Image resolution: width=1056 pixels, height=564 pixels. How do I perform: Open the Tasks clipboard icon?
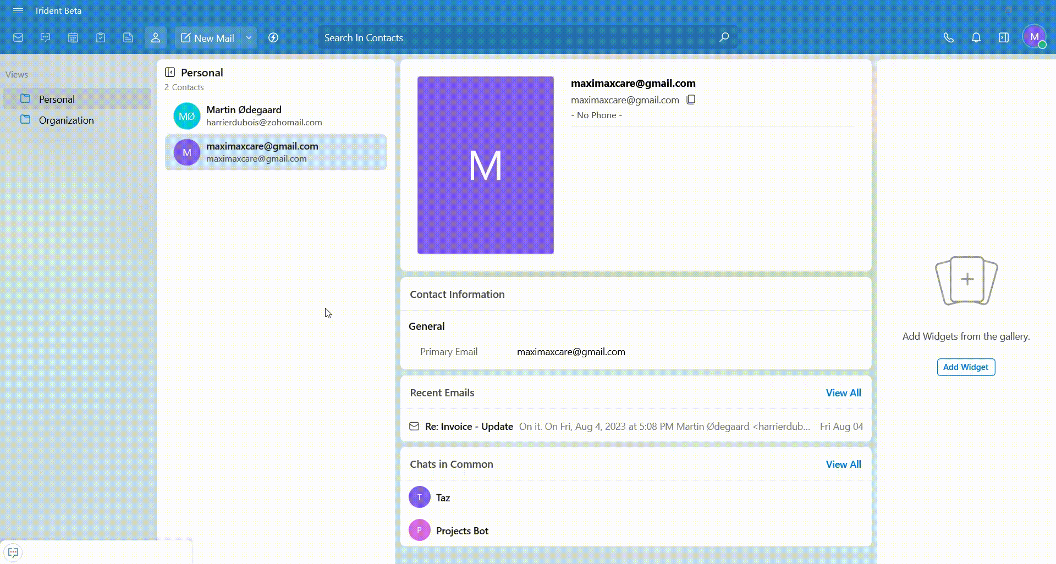tap(101, 38)
